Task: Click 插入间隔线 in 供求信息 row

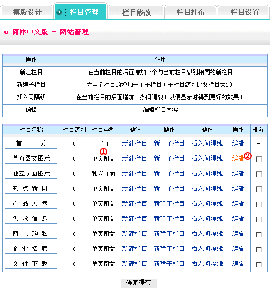Action: 207,219
